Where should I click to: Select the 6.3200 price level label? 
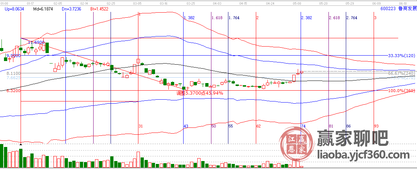pos(14,91)
